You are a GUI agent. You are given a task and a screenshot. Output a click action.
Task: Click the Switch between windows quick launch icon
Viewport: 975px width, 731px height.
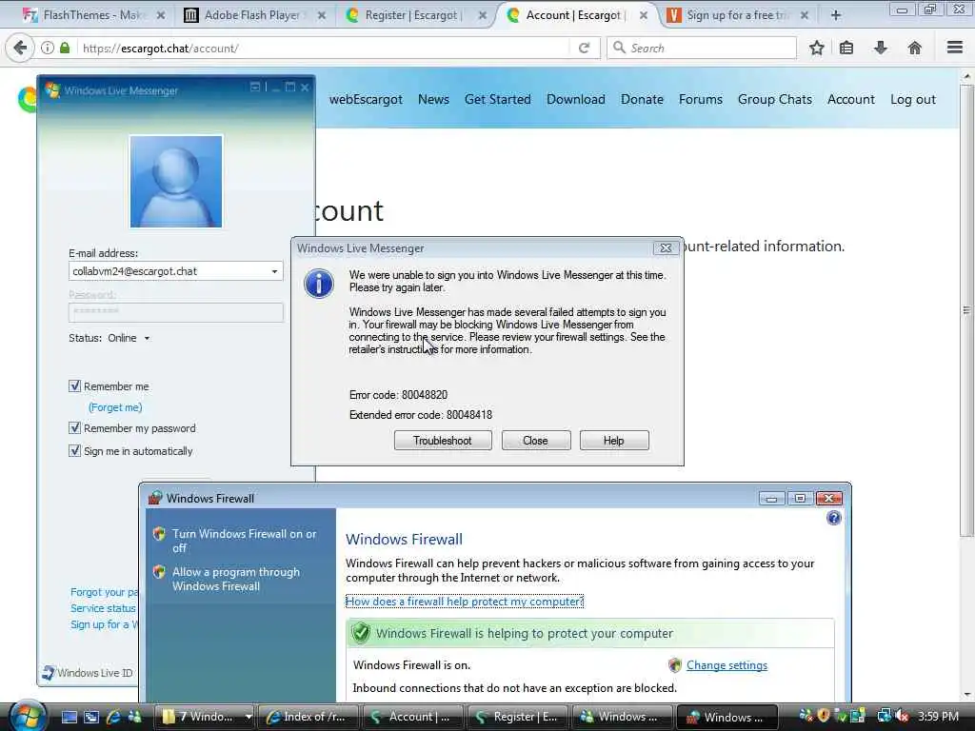pos(91,717)
